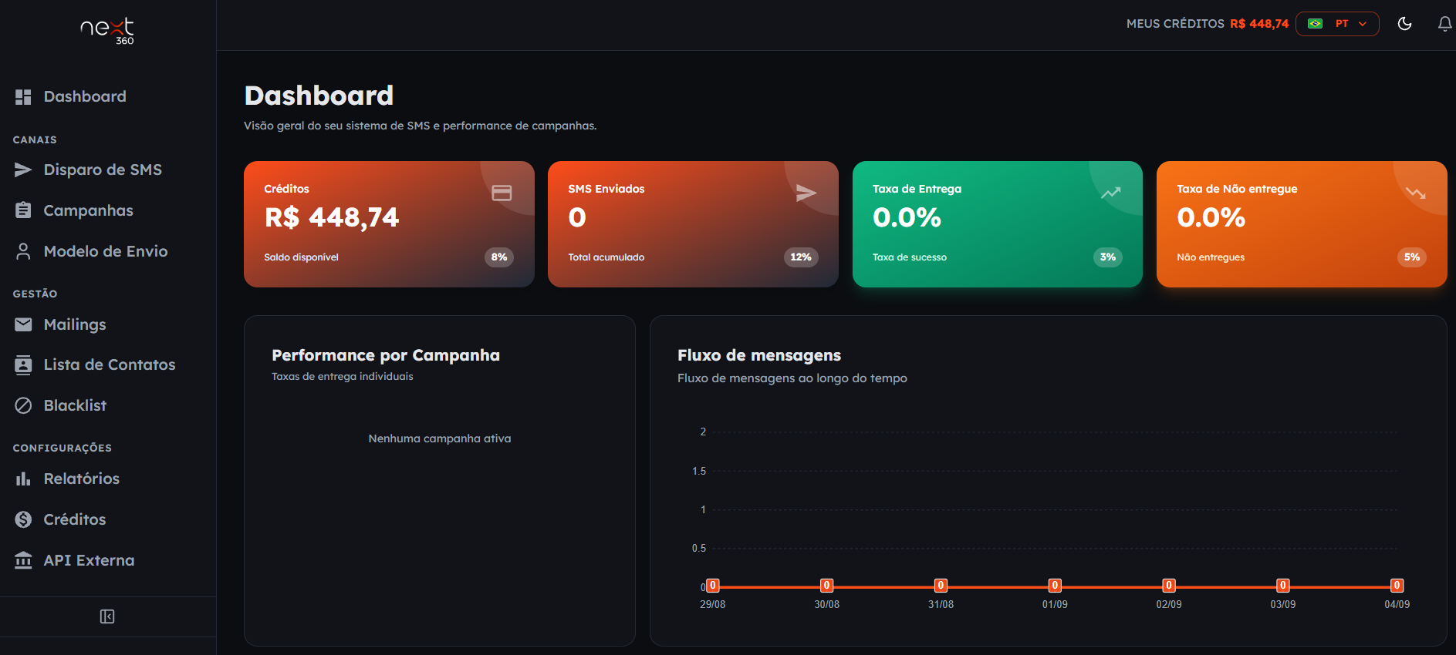This screenshot has height=655, width=1456.
Task: Click the chart data point for 31/08
Action: click(941, 586)
